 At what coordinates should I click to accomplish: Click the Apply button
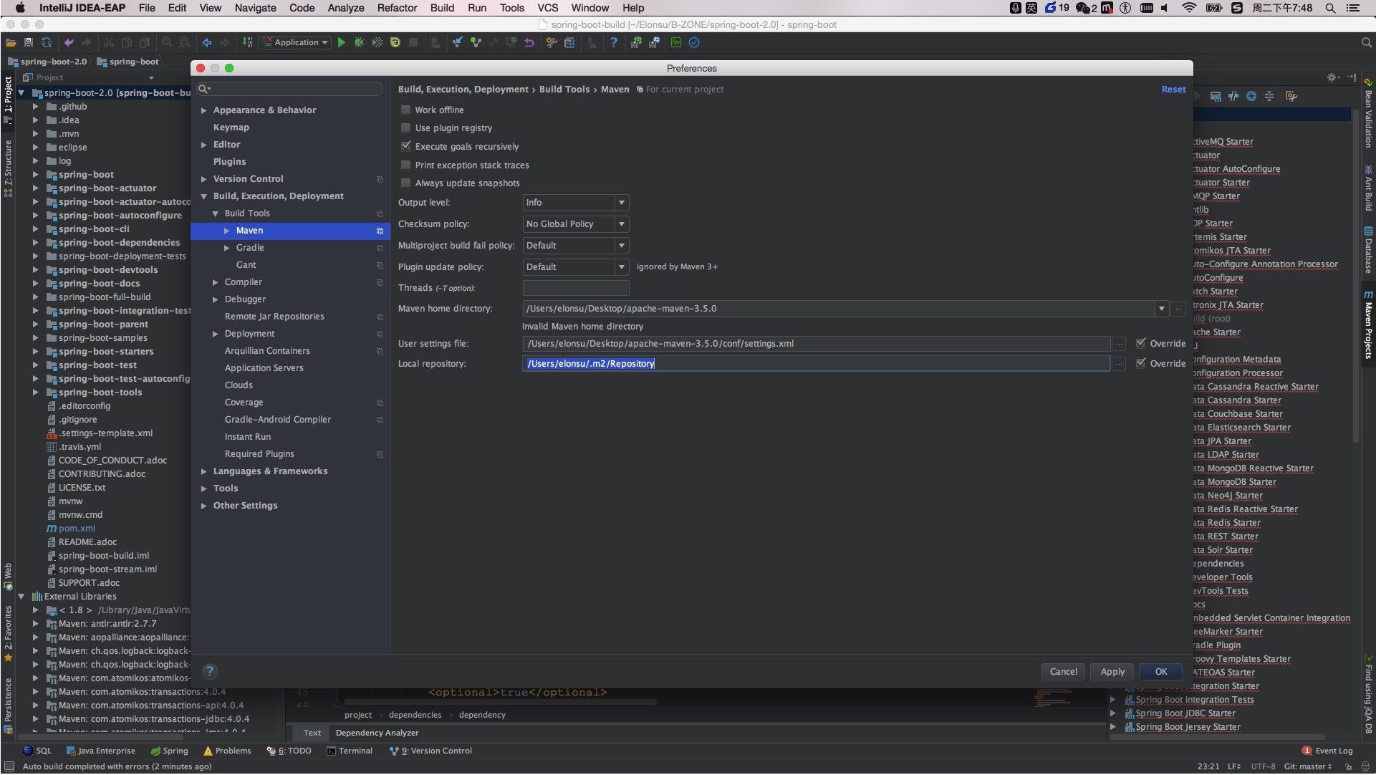(1112, 672)
